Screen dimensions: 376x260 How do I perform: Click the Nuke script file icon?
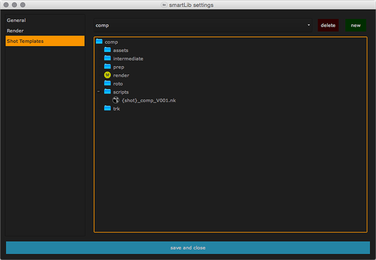point(116,100)
